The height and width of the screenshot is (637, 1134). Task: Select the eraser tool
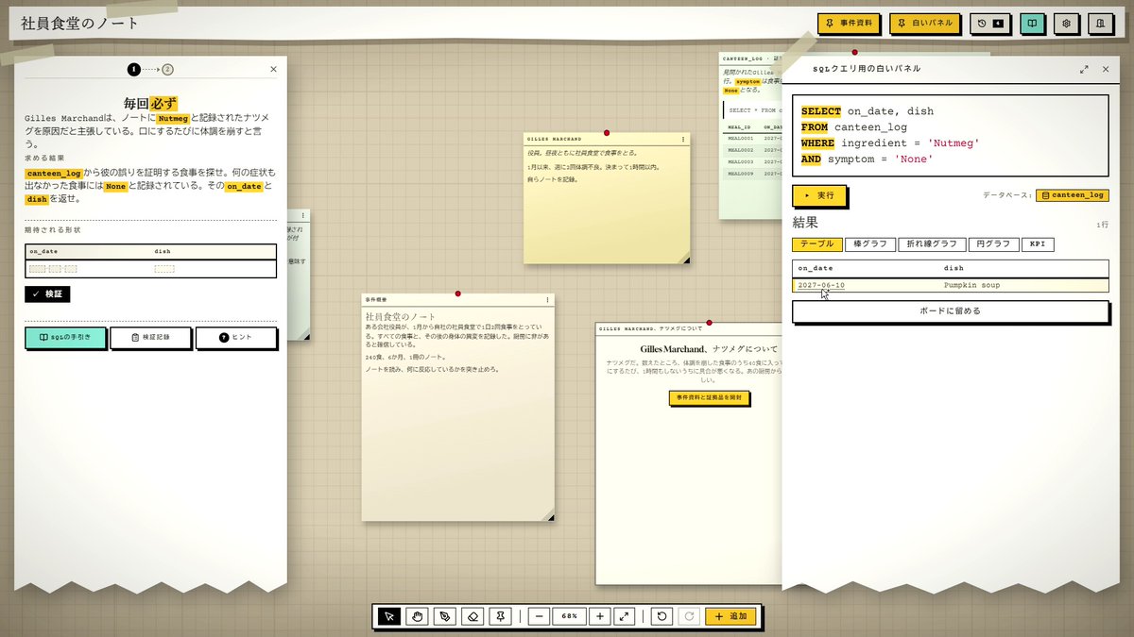[473, 616]
